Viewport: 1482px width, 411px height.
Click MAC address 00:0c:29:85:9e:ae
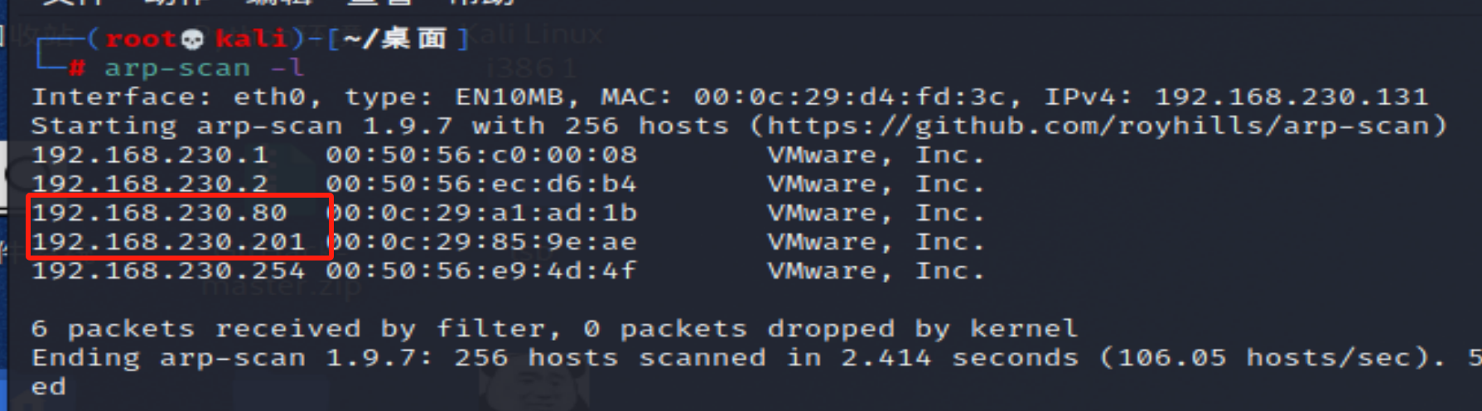click(x=481, y=241)
